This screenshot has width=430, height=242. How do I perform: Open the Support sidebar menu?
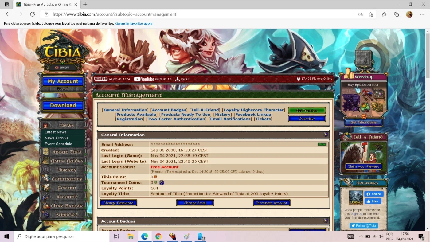coord(63,215)
